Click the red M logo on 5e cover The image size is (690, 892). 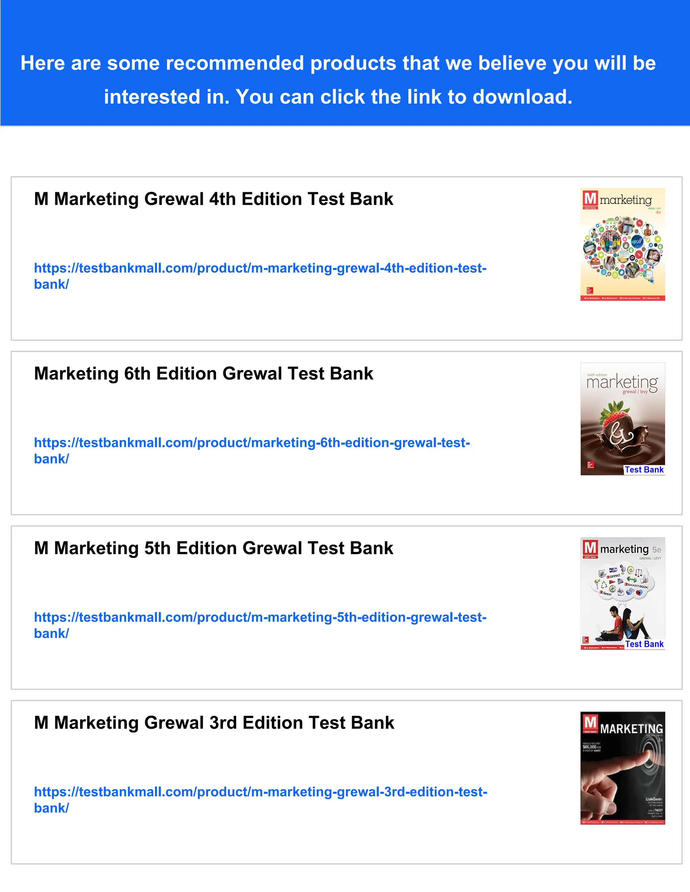coord(590,548)
